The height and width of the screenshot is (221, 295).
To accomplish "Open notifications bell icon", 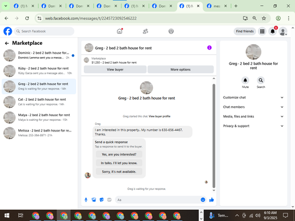I will point(273,31).
